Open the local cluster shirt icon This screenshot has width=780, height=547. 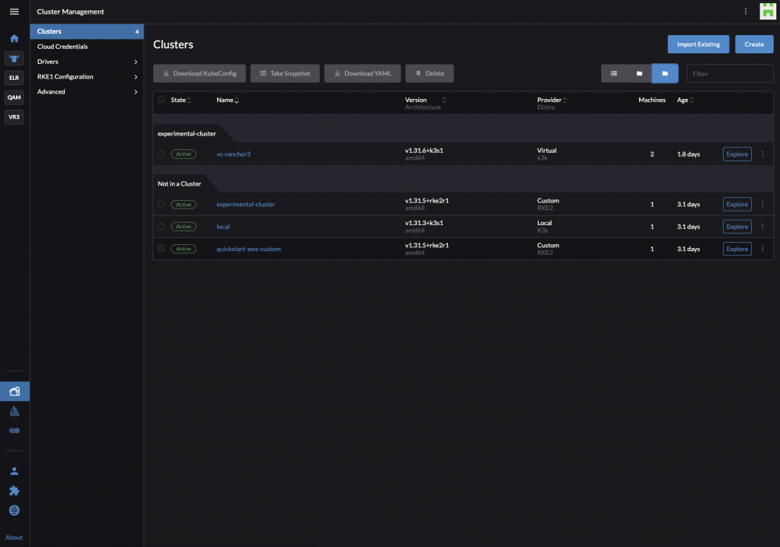(14, 58)
